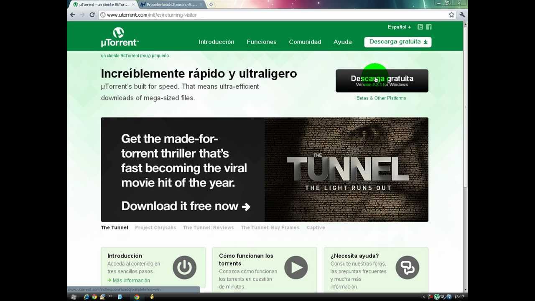Viewport: 535px width, 301px height.
Task: Launch Internet Explorer from quick launch
Action: click(86, 297)
